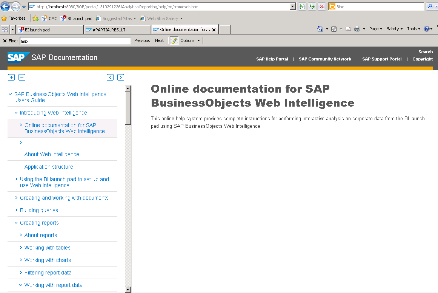Close the Find bar
Screen dimensions: 438x293
pos(5,41)
